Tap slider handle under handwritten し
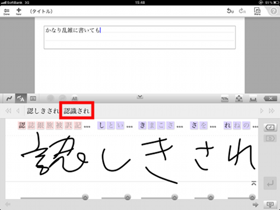Image resolution: width=280 pixels, height=210 pixels. [x=128, y=197]
